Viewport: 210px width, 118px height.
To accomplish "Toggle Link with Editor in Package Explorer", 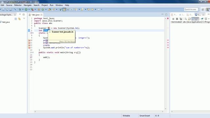I will tap(19, 19).
